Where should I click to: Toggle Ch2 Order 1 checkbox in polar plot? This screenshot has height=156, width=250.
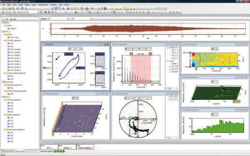point(126,98)
